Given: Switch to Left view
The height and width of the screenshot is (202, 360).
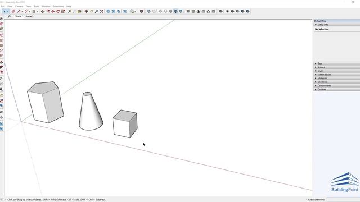Looking at the screenshot, I should [x=213, y=11].
